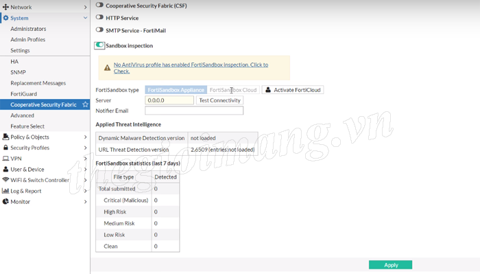
Task: Collapse the System menu chevron
Action: pyautogui.click(x=86, y=18)
